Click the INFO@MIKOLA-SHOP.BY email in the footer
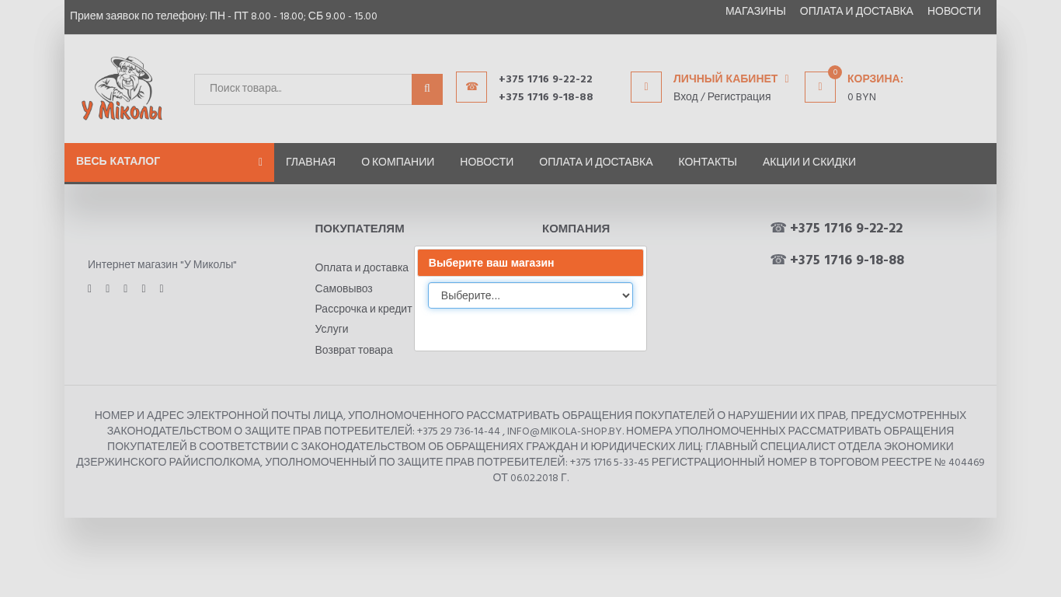 [x=565, y=431]
